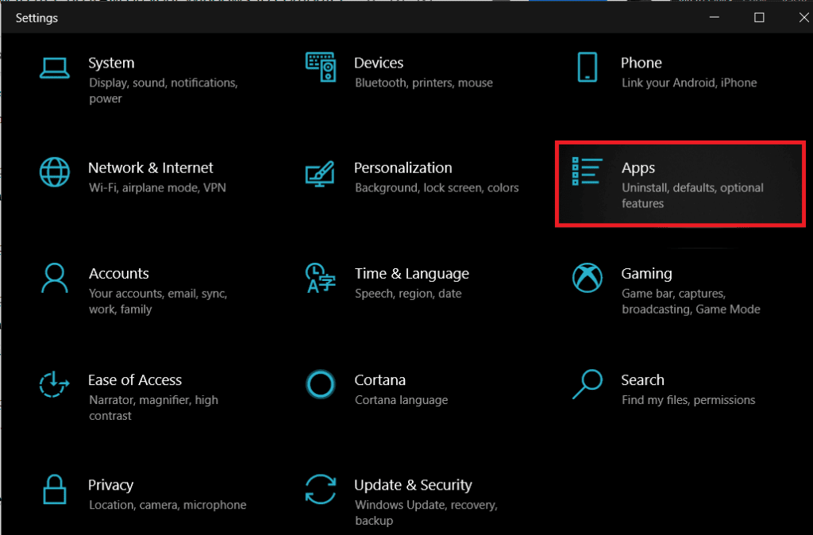Click the Ease of Access icon
Screen dimensions: 813x535
pos(54,384)
